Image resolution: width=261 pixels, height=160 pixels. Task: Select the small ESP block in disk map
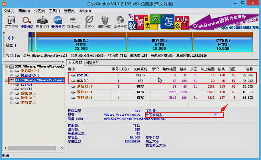click(30, 42)
